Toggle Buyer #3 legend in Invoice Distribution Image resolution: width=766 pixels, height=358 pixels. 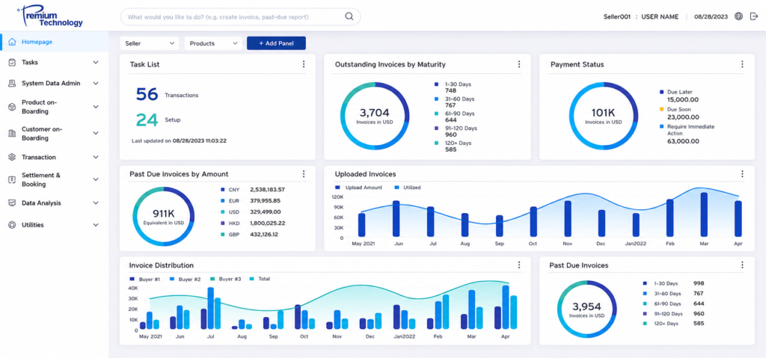[x=226, y=279]
